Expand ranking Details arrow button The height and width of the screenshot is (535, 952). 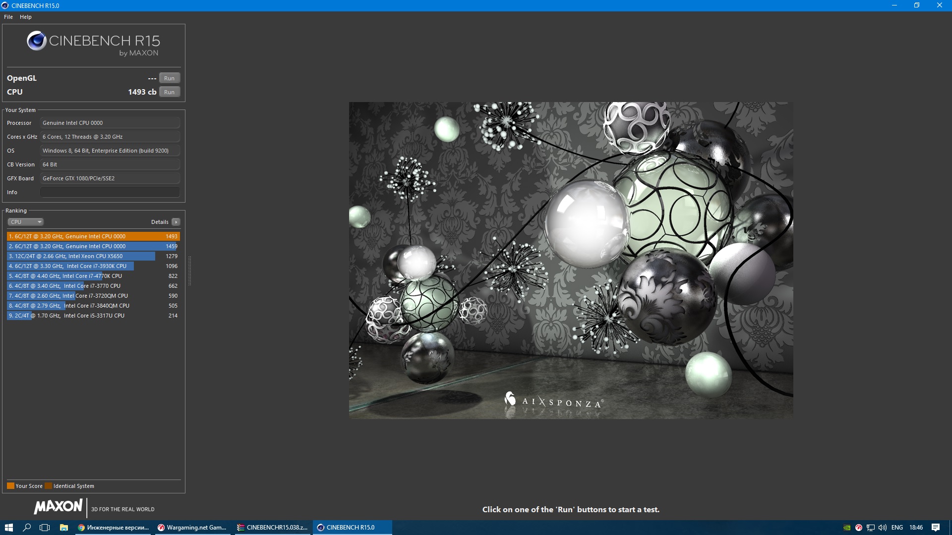click(x=176, y=222)
